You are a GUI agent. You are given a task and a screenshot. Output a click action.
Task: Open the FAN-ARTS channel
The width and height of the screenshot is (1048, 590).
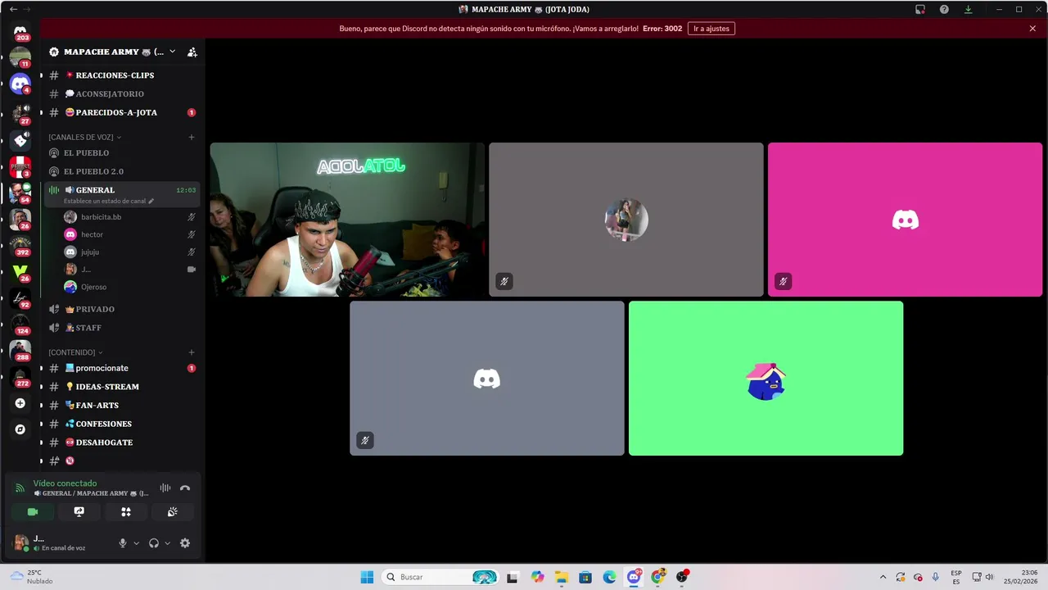pyautogui.click(x=97, y=406)
